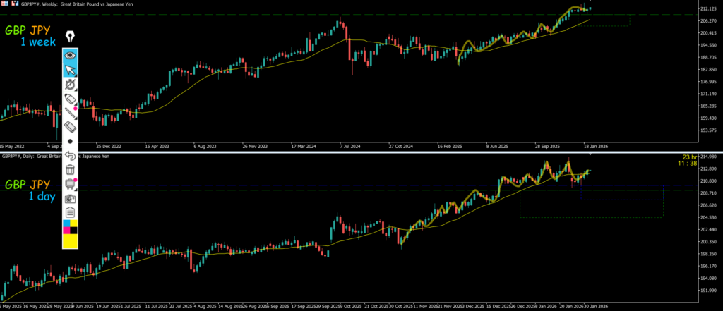Select the pen drawing tool
Viewport: 723px width, 311px height.
[x=71, y=85]
